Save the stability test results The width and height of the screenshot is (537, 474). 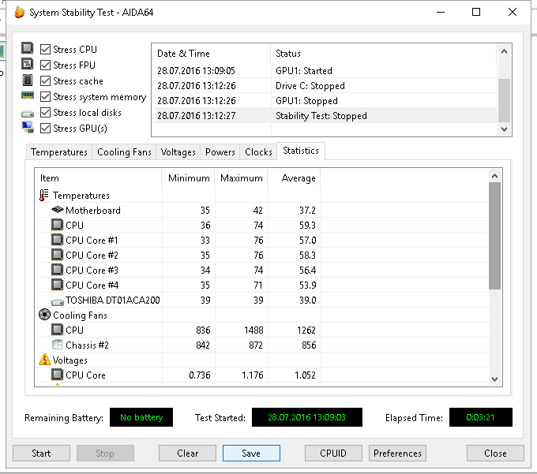pos(251,453)
